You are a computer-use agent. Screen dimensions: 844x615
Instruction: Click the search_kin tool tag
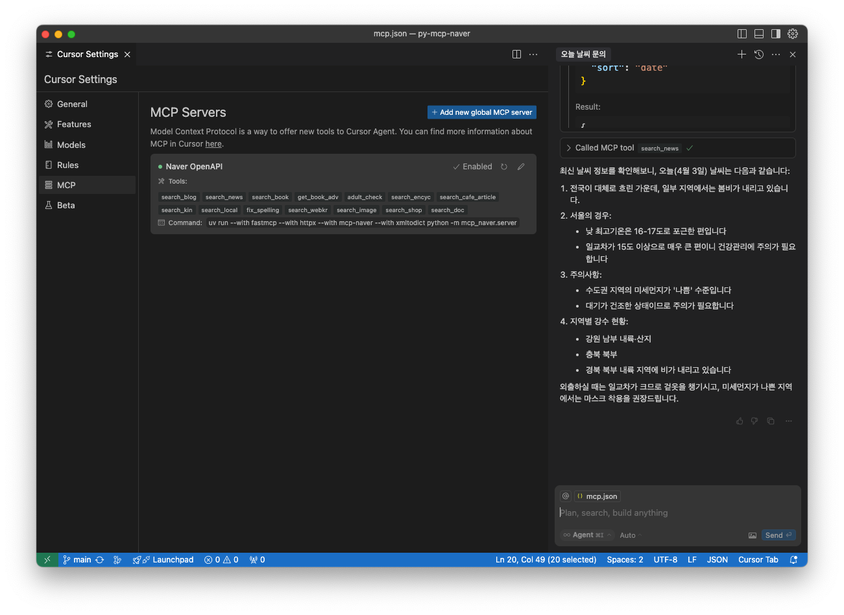177,210
